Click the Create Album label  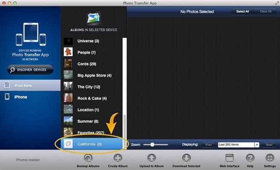point(118,166)
